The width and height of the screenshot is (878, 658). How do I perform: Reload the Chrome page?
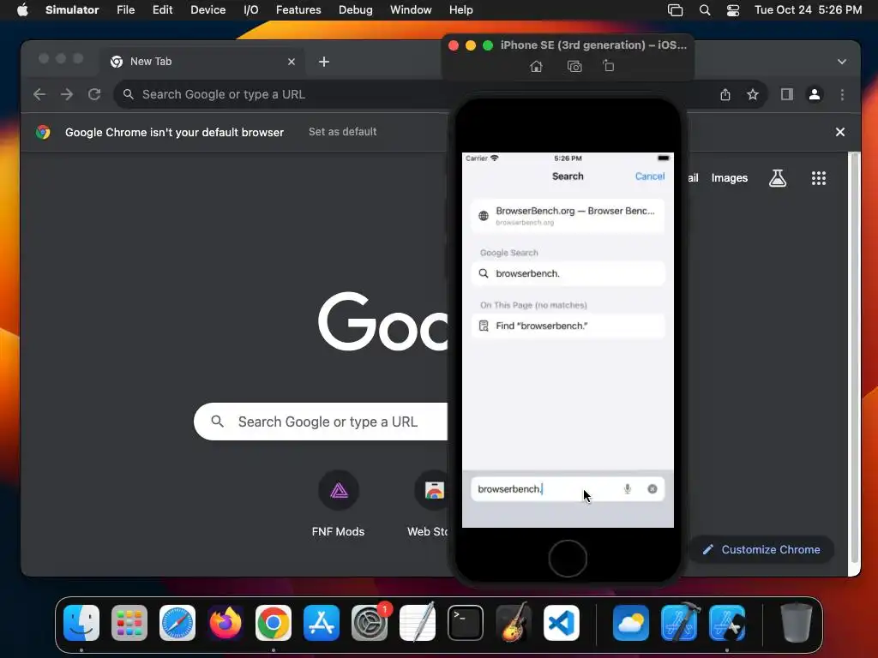pyautogui.click(x=94, y=94)
